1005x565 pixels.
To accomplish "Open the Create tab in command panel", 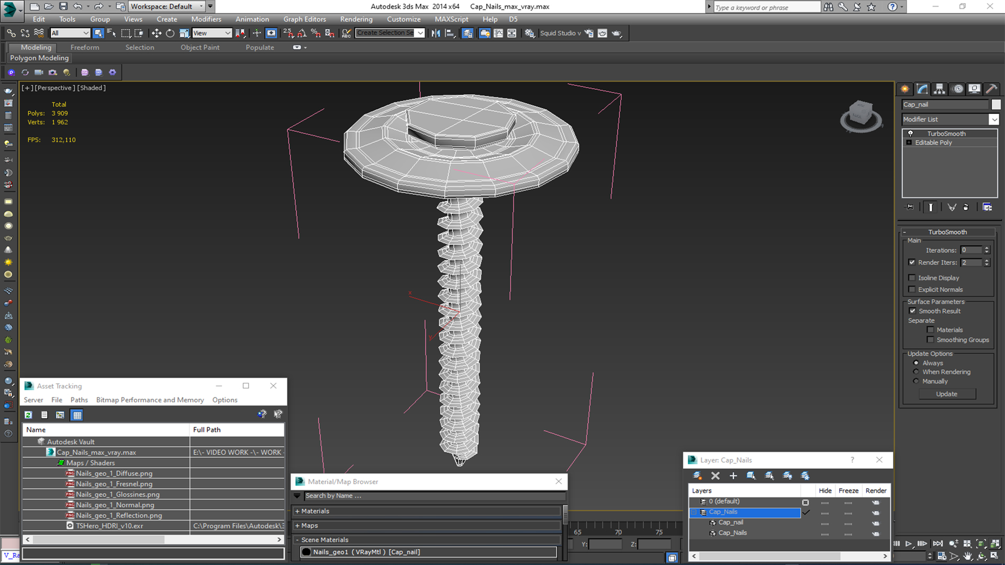I will tap(904, 89).
